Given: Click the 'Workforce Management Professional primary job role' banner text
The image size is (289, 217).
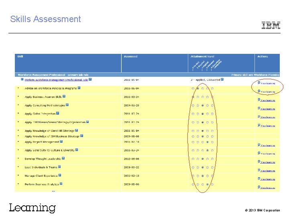Looking at the screenshot, I should (x=53, y=75).
